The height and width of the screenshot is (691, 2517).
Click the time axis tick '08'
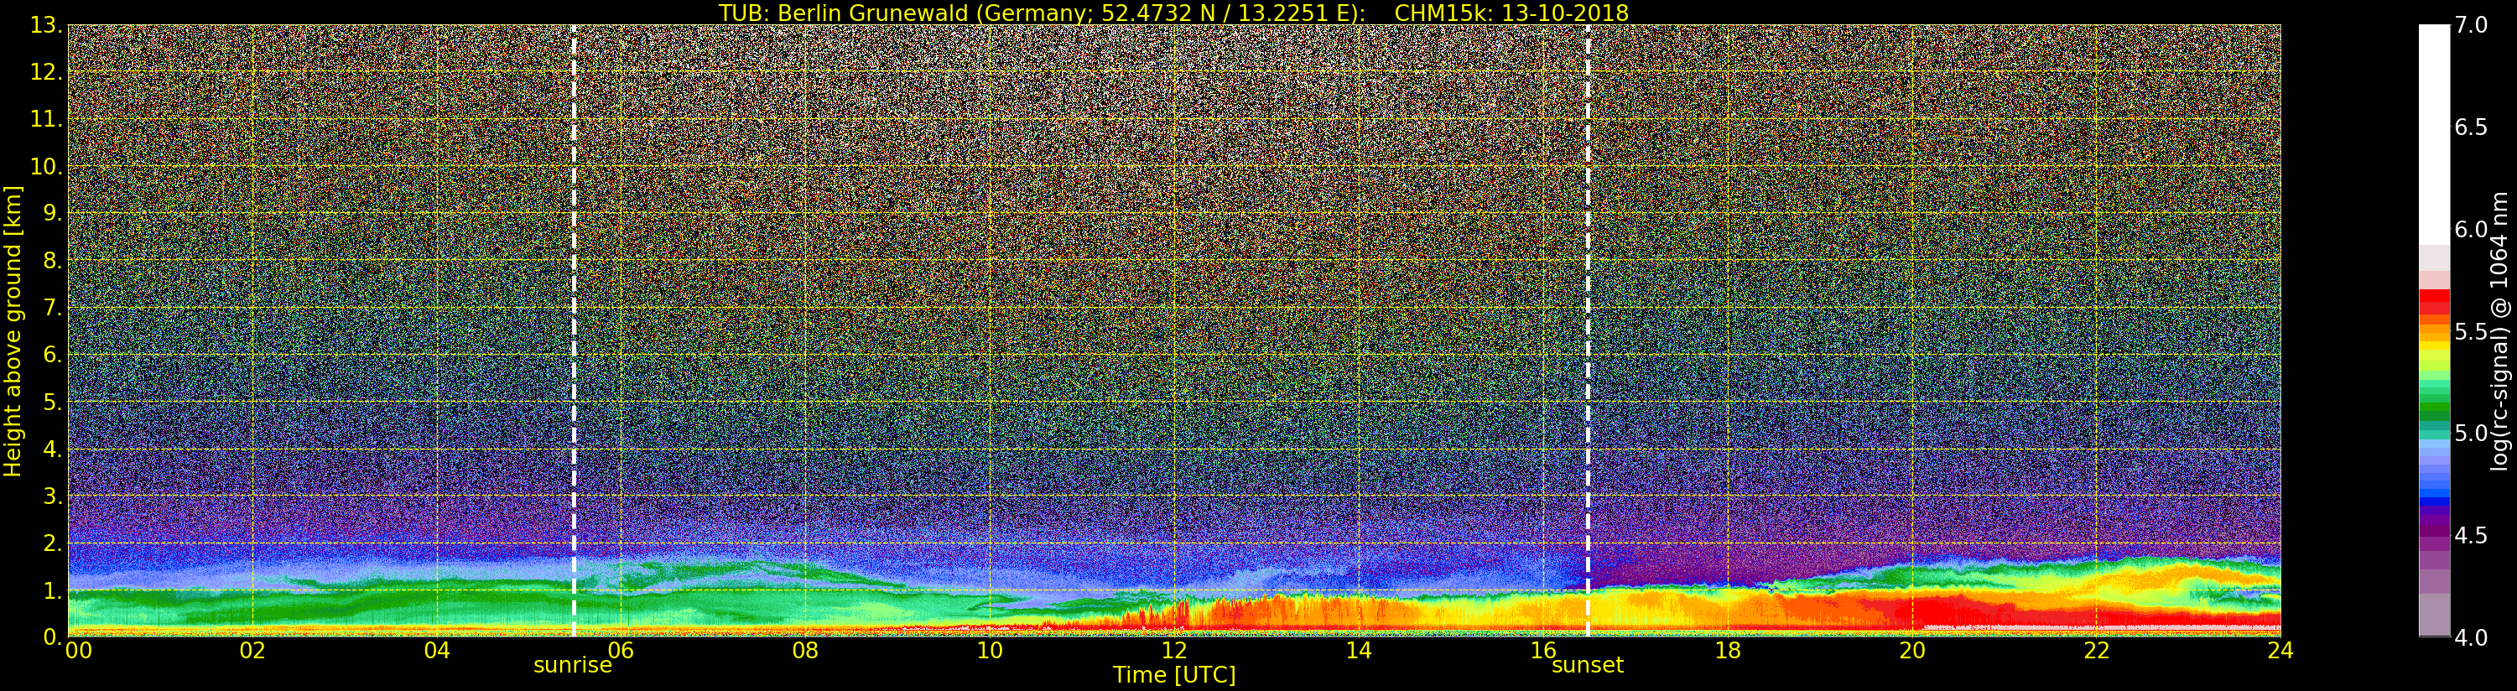(x=805, y=650)
